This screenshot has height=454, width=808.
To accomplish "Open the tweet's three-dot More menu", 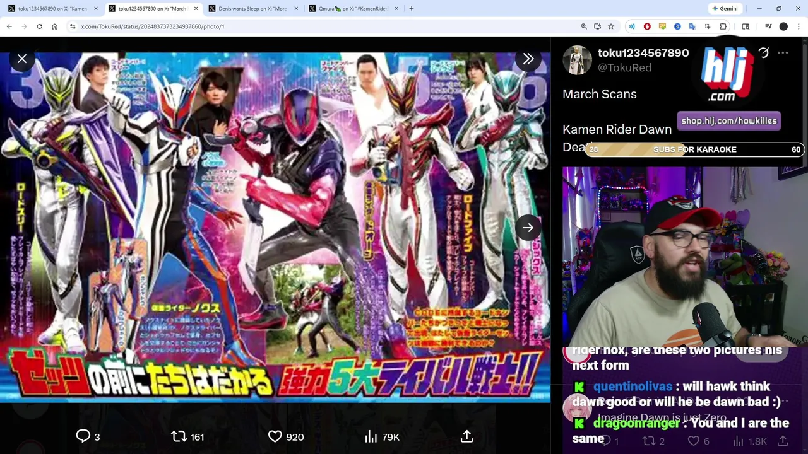I will (x=783, y=53).
